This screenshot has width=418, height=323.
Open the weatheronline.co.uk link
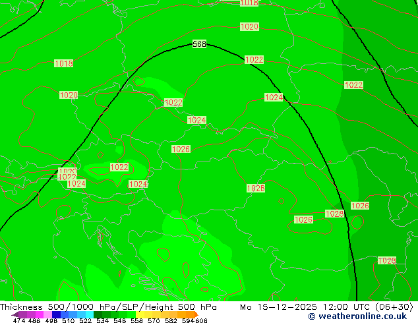(357, 316)
